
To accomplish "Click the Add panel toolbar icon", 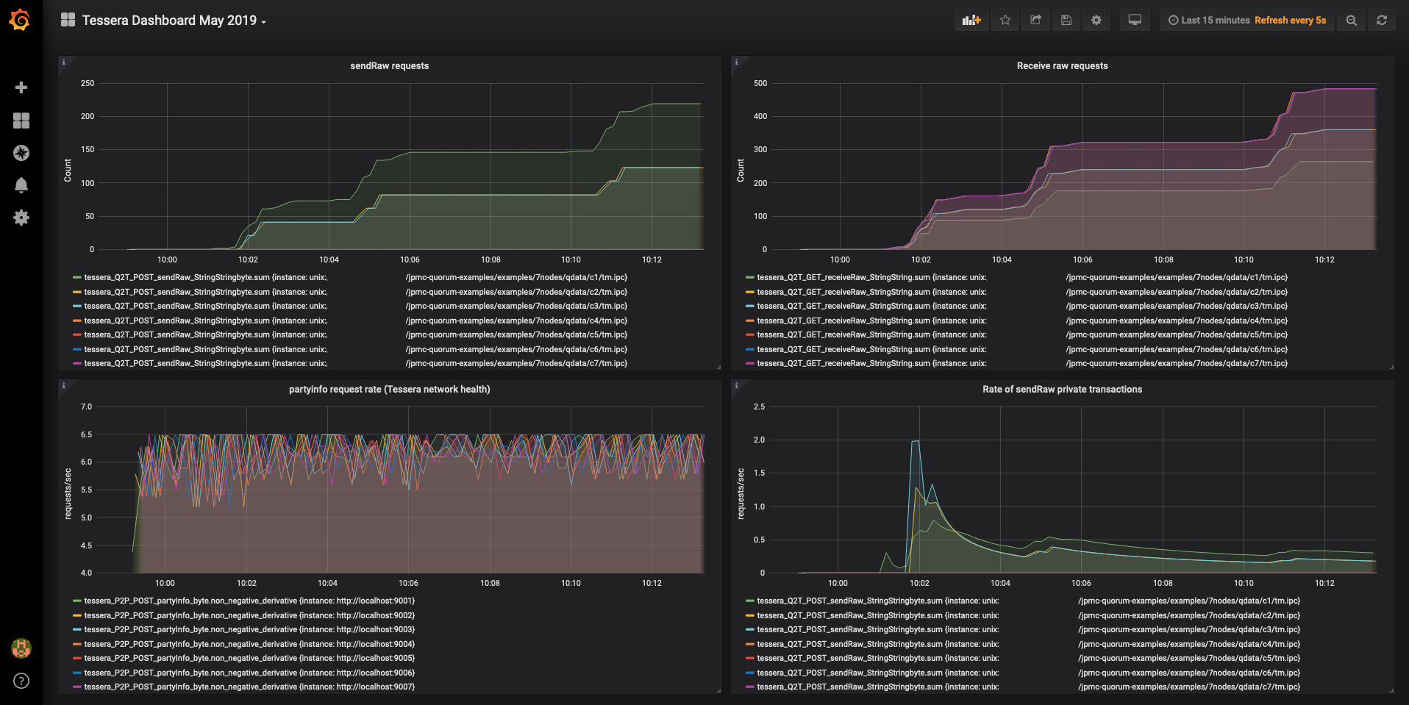I will [x=971, y=21].
